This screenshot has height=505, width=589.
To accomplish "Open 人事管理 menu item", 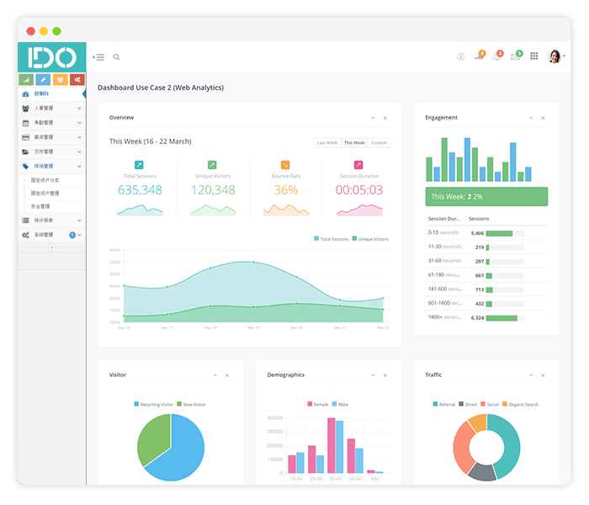I will [52, 109].
